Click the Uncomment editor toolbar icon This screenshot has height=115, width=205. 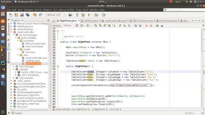162,26
